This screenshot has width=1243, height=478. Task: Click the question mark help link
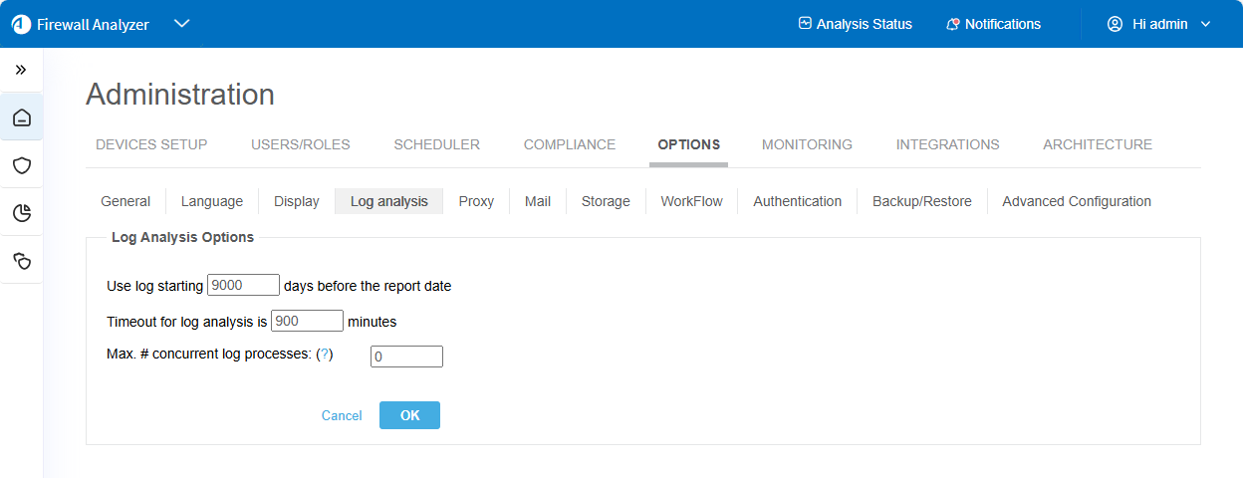coord(325,354)
